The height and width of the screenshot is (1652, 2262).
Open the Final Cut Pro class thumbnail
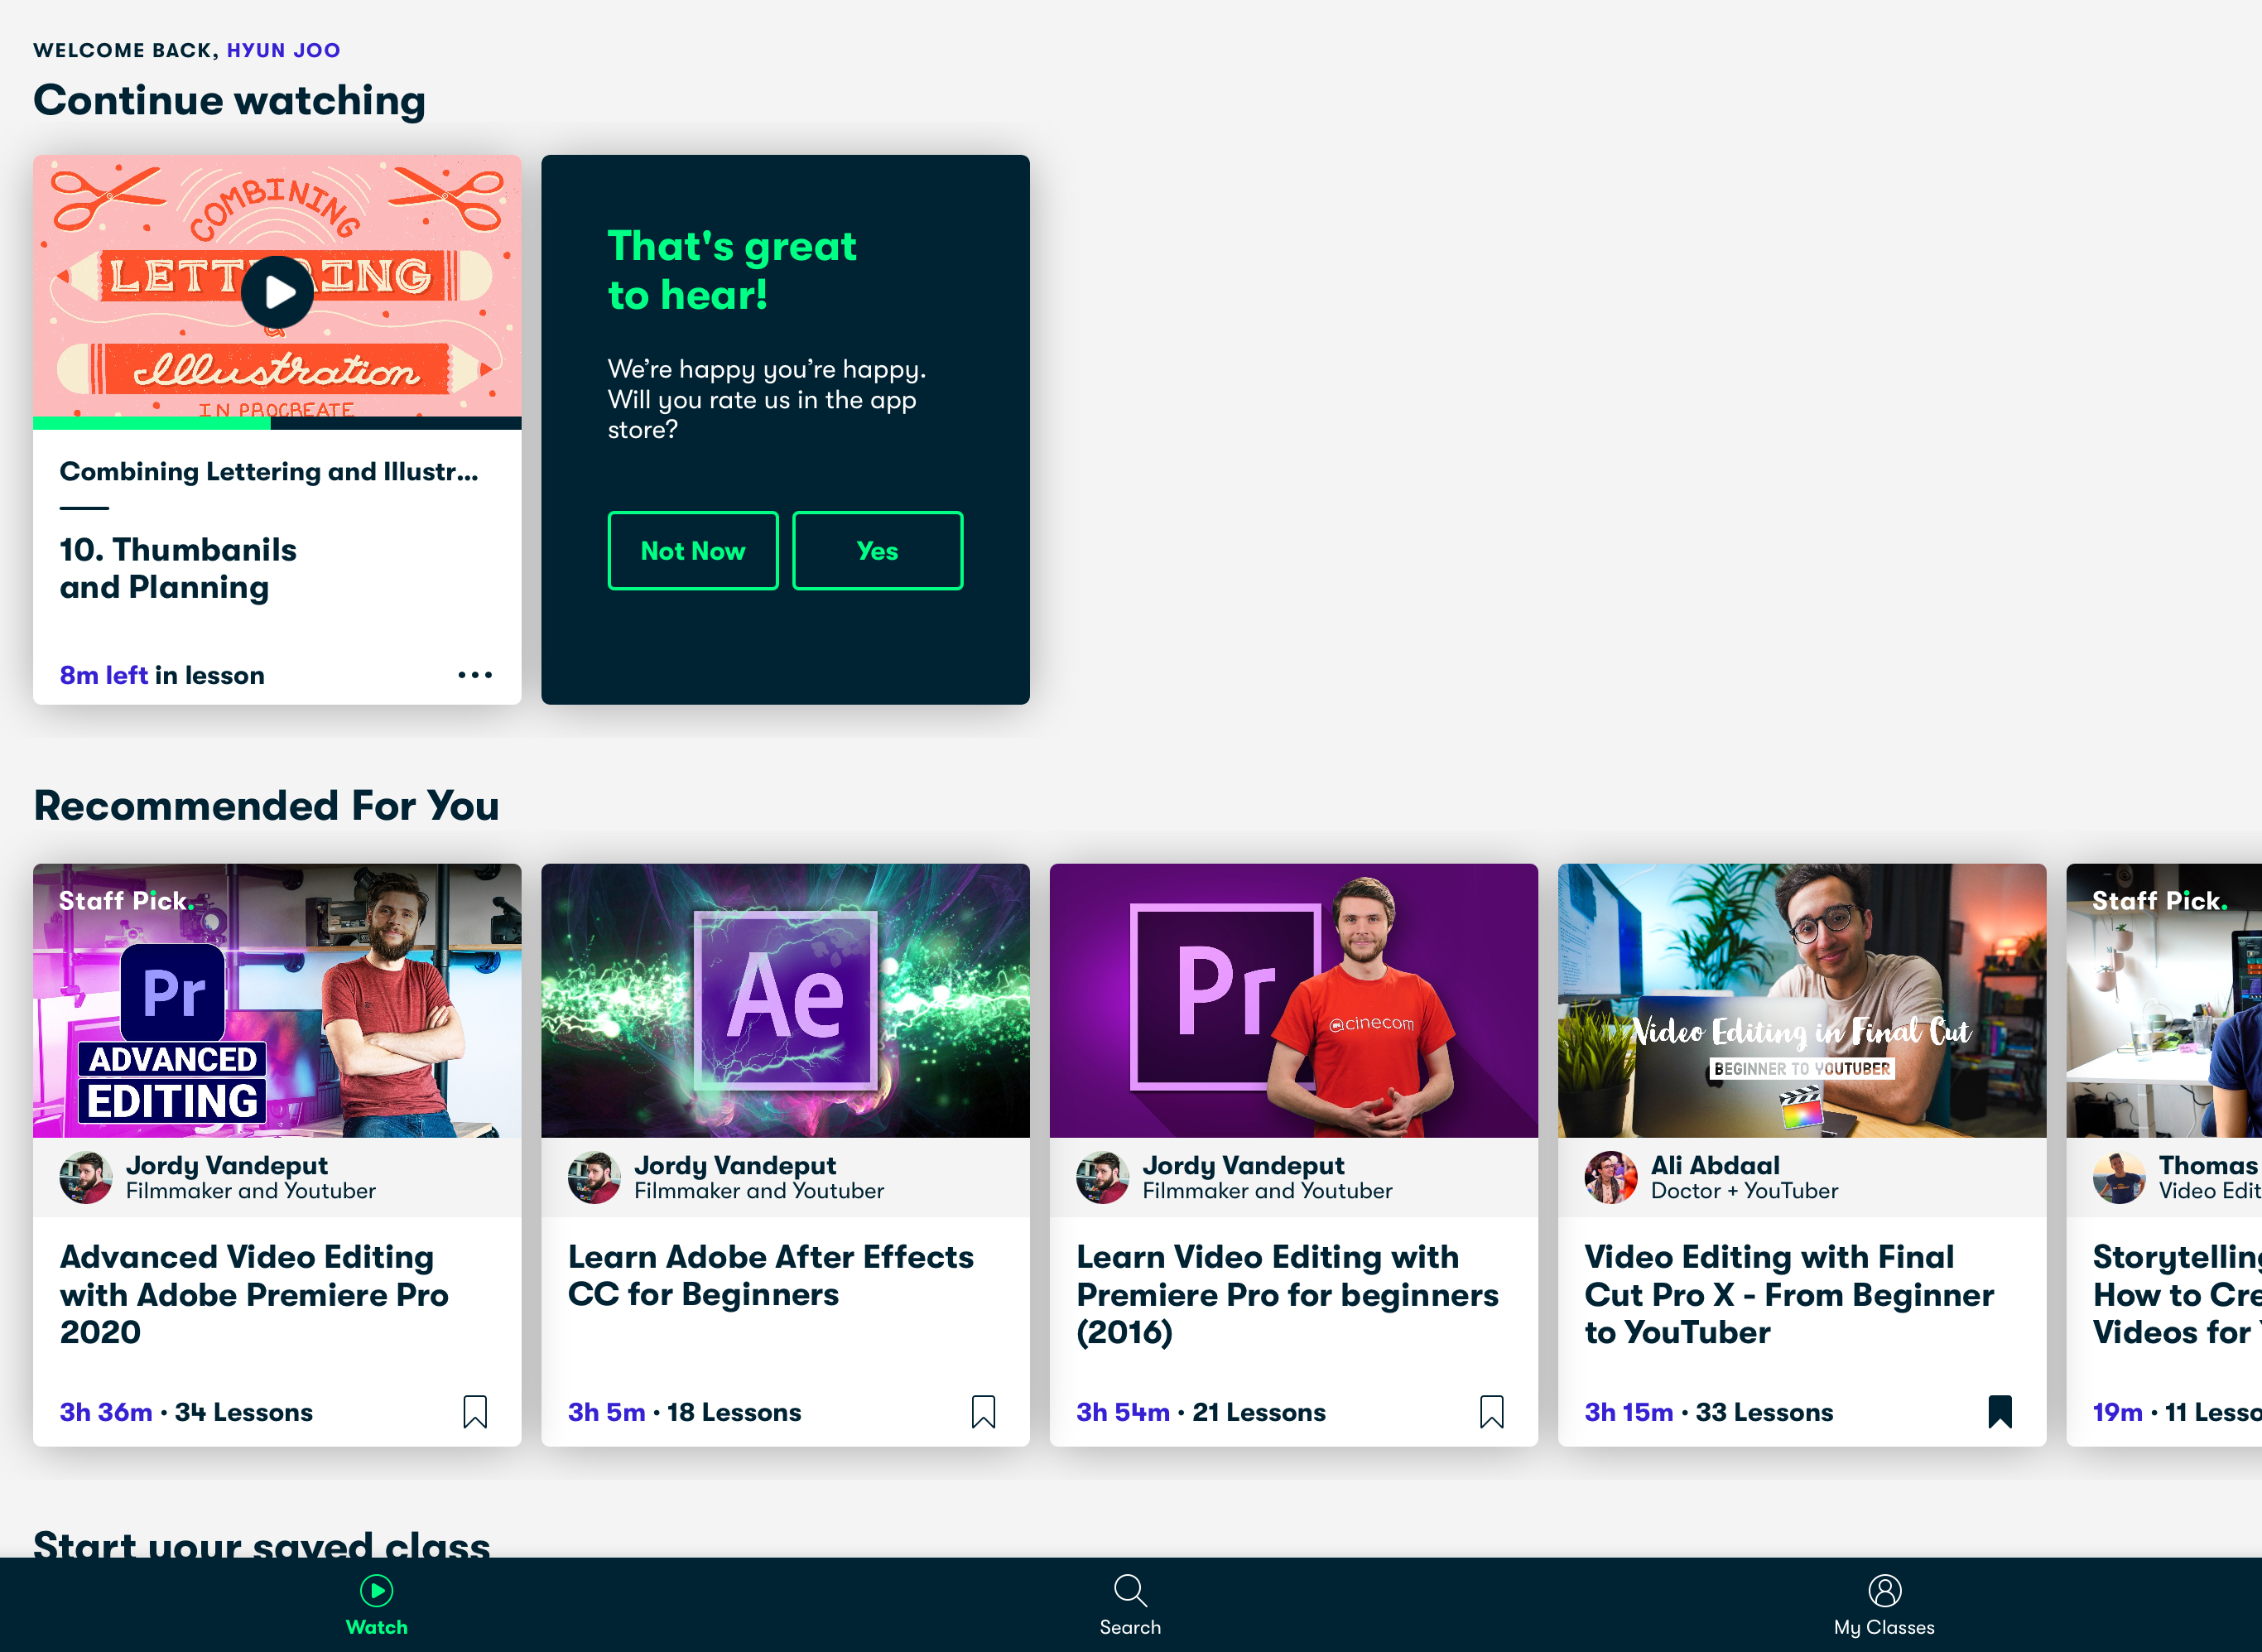tap(1801, 1000)
